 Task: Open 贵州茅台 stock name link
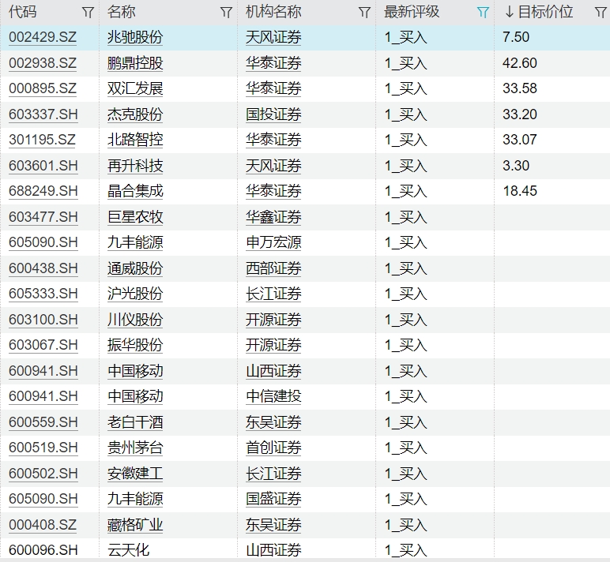(135, 448)
